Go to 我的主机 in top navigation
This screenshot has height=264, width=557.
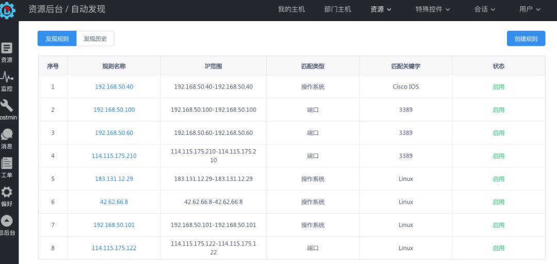pyautogui.click(x=291, y=9)
